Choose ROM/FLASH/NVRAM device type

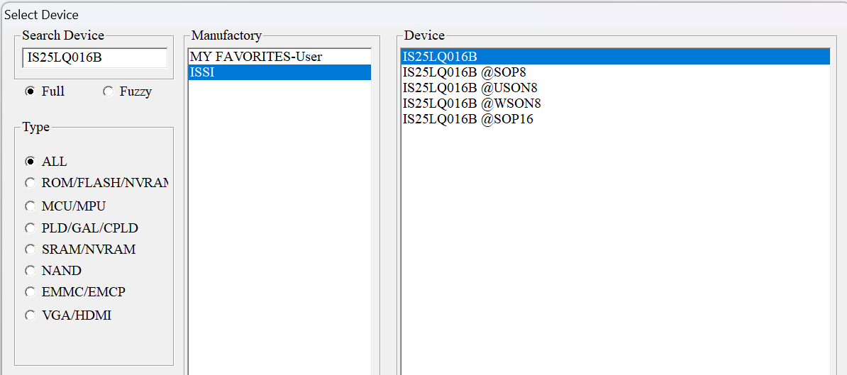coord(30,183)
